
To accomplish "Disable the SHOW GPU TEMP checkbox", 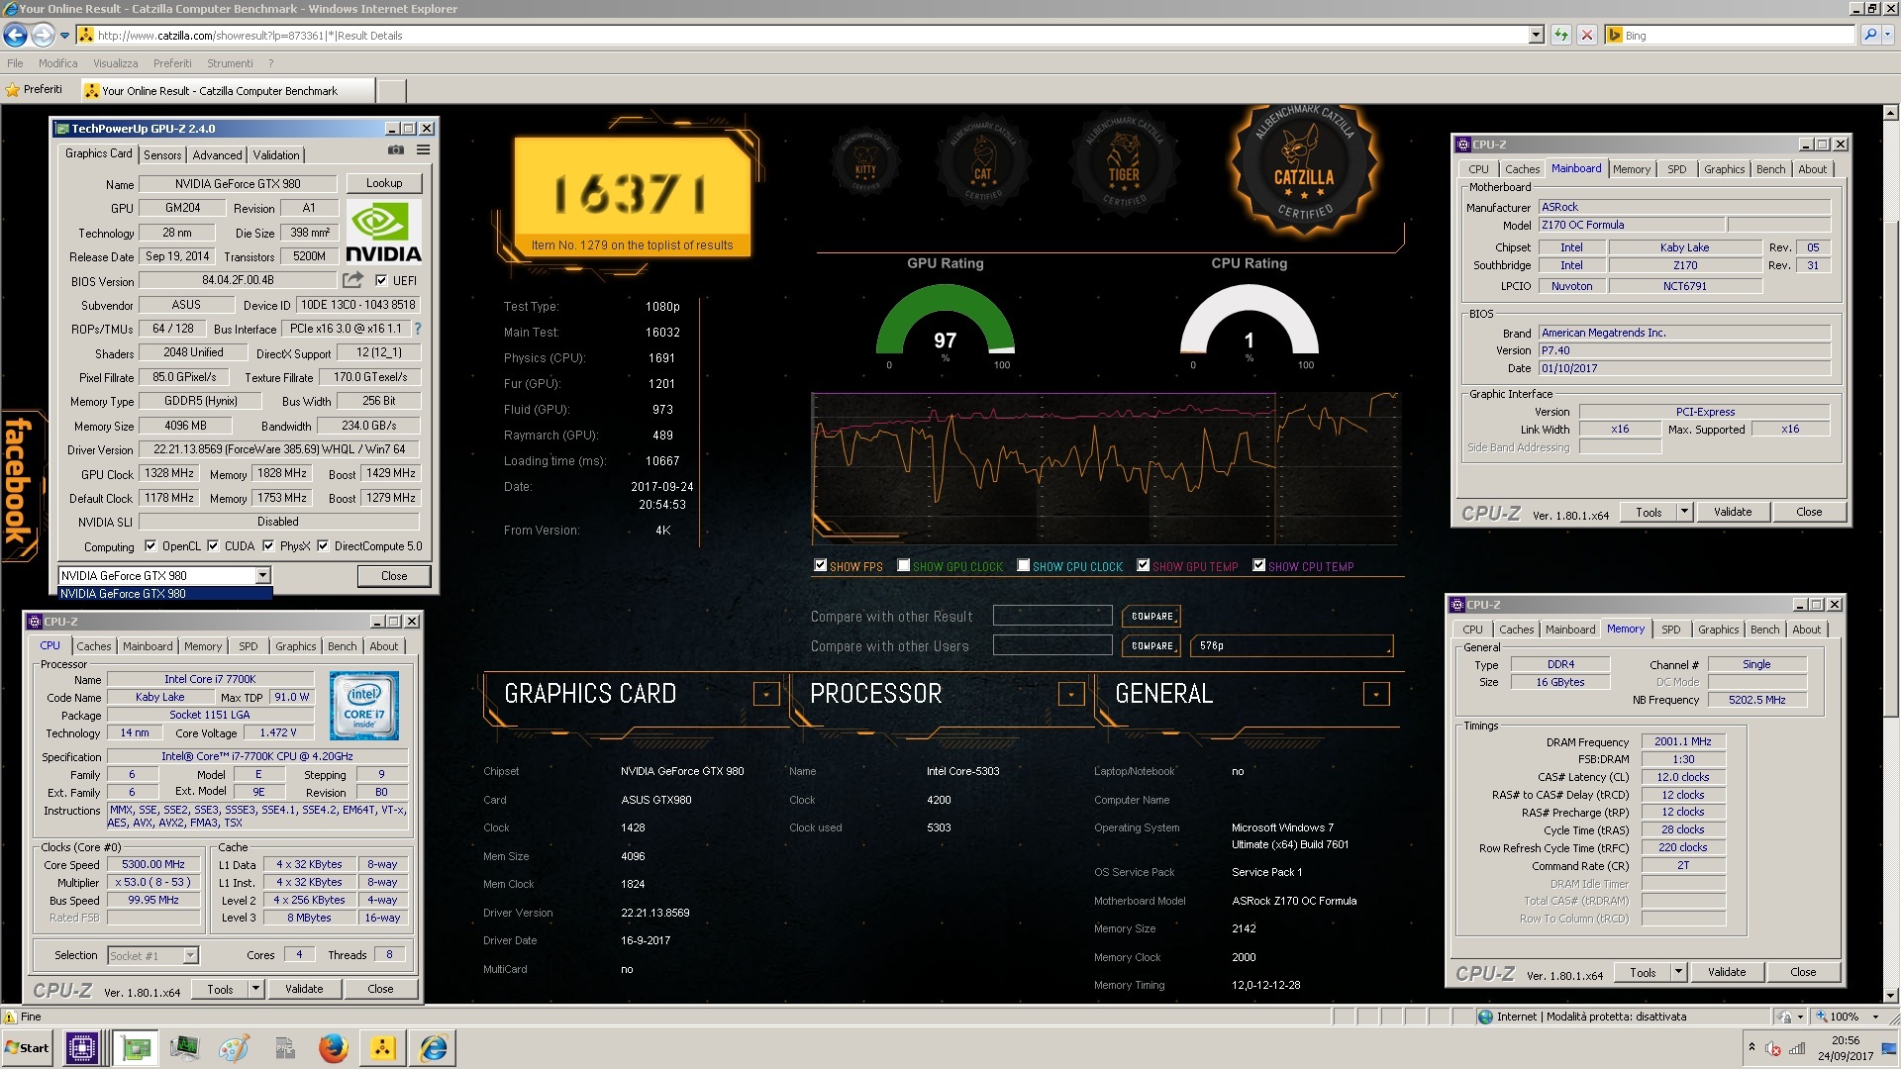I will click(1143, 565).
